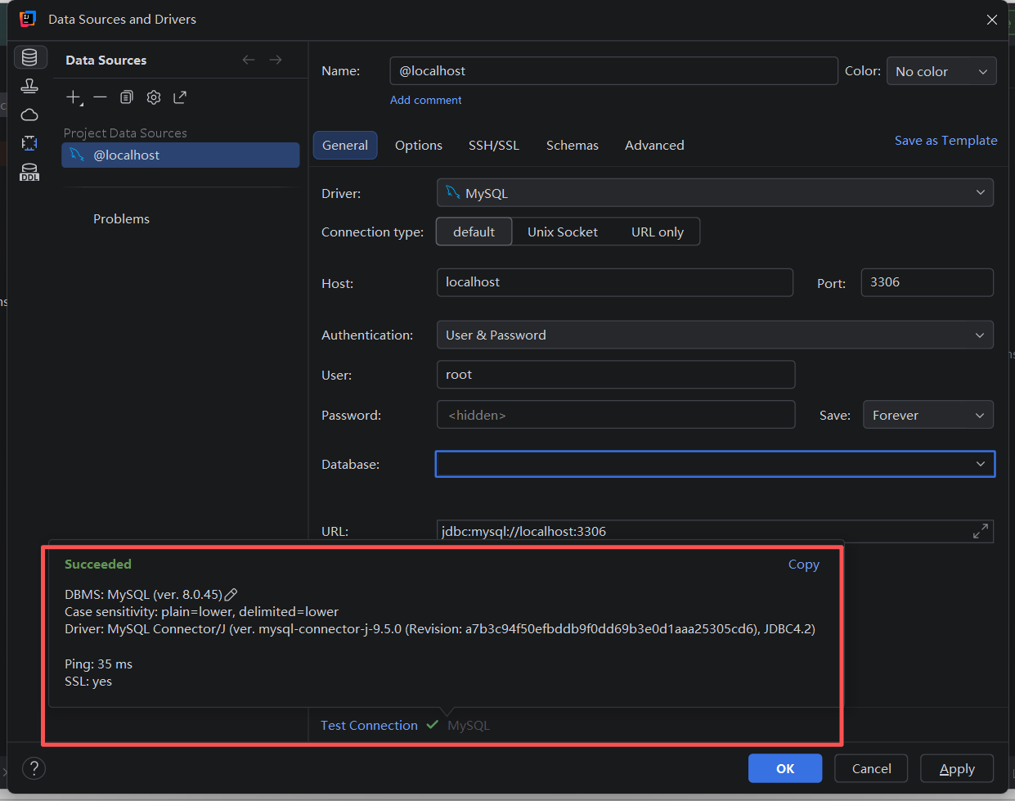Remove the selected data source with minus icon
Screen dimensions: 1015x801
click(100, 97)
